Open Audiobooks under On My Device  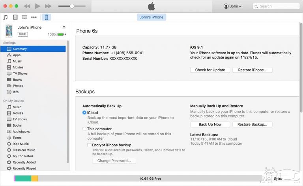pyautogui.click(x=21, y=131)
